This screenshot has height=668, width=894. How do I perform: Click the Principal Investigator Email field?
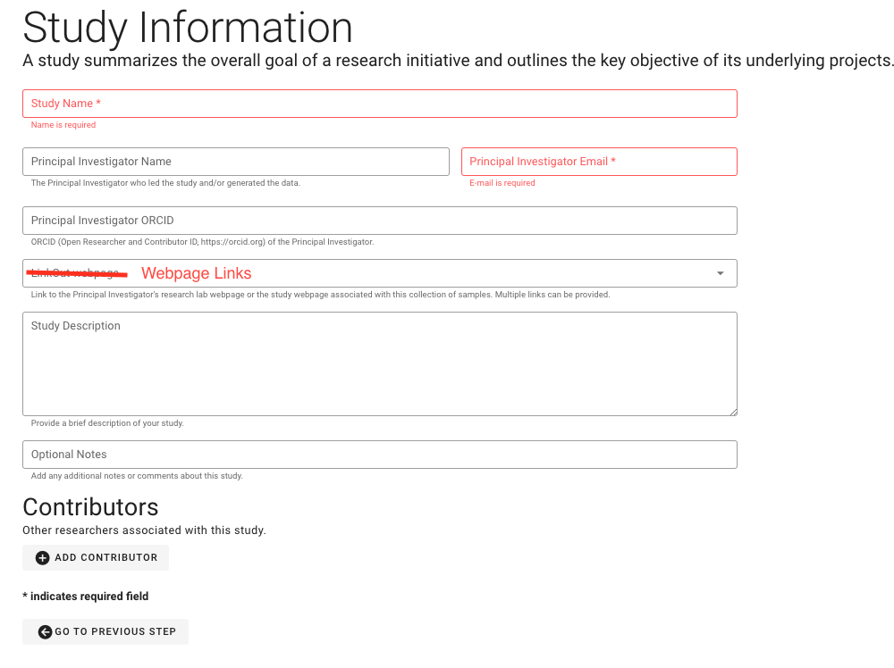coord(599,162)
